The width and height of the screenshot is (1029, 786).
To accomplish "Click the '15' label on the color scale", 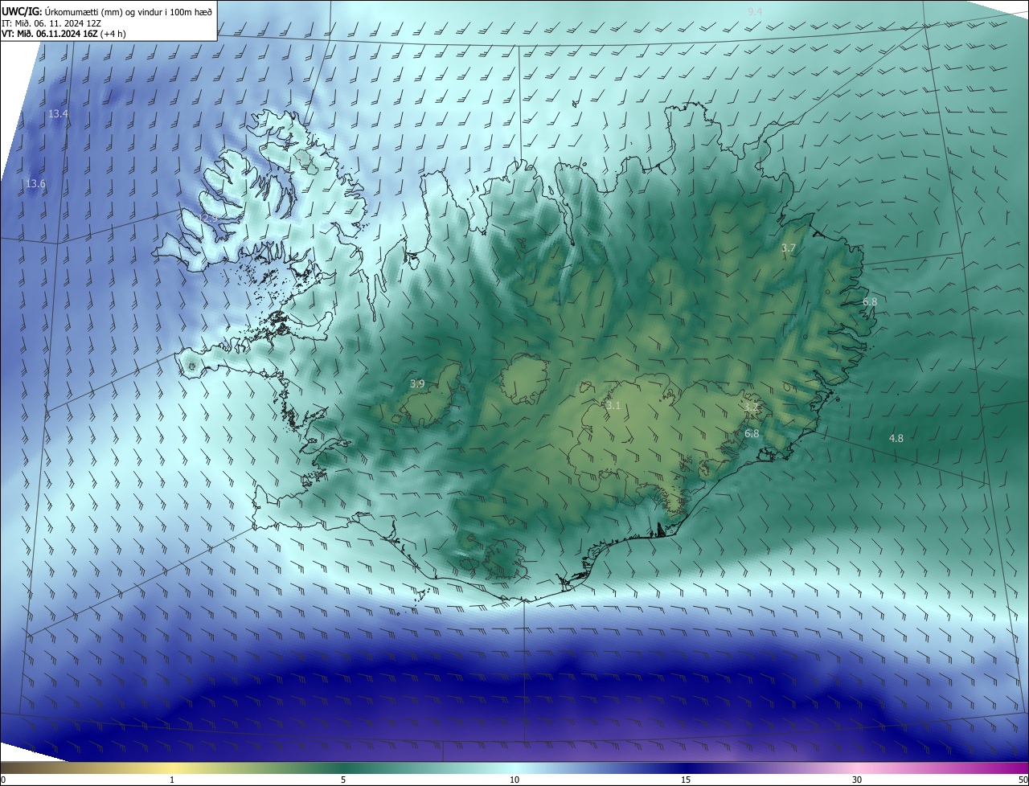I will pyautogui.click(x=686, y=780).
